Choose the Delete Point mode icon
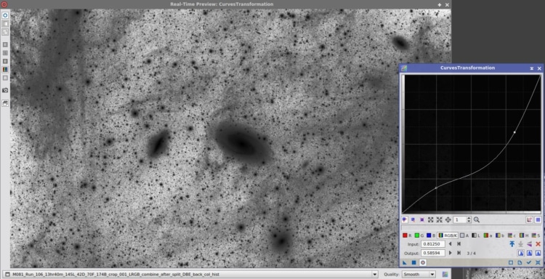This screenshot has width=545, height=279. (x=422, y=219)
